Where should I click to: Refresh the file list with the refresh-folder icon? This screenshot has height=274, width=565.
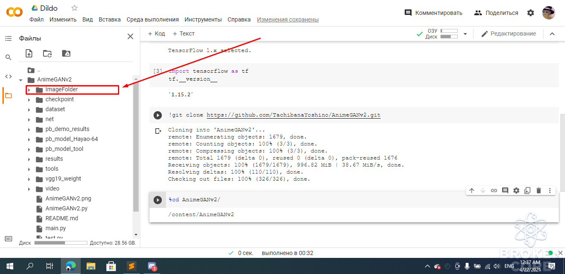[x=47, y=53]
